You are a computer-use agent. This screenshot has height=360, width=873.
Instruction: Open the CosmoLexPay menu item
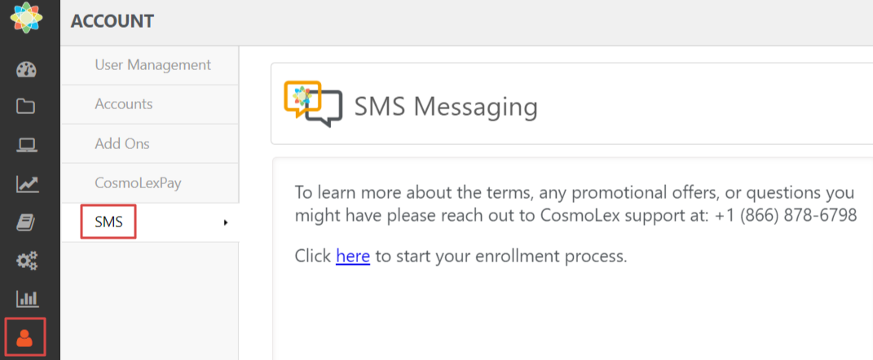[x=138, y=182]
